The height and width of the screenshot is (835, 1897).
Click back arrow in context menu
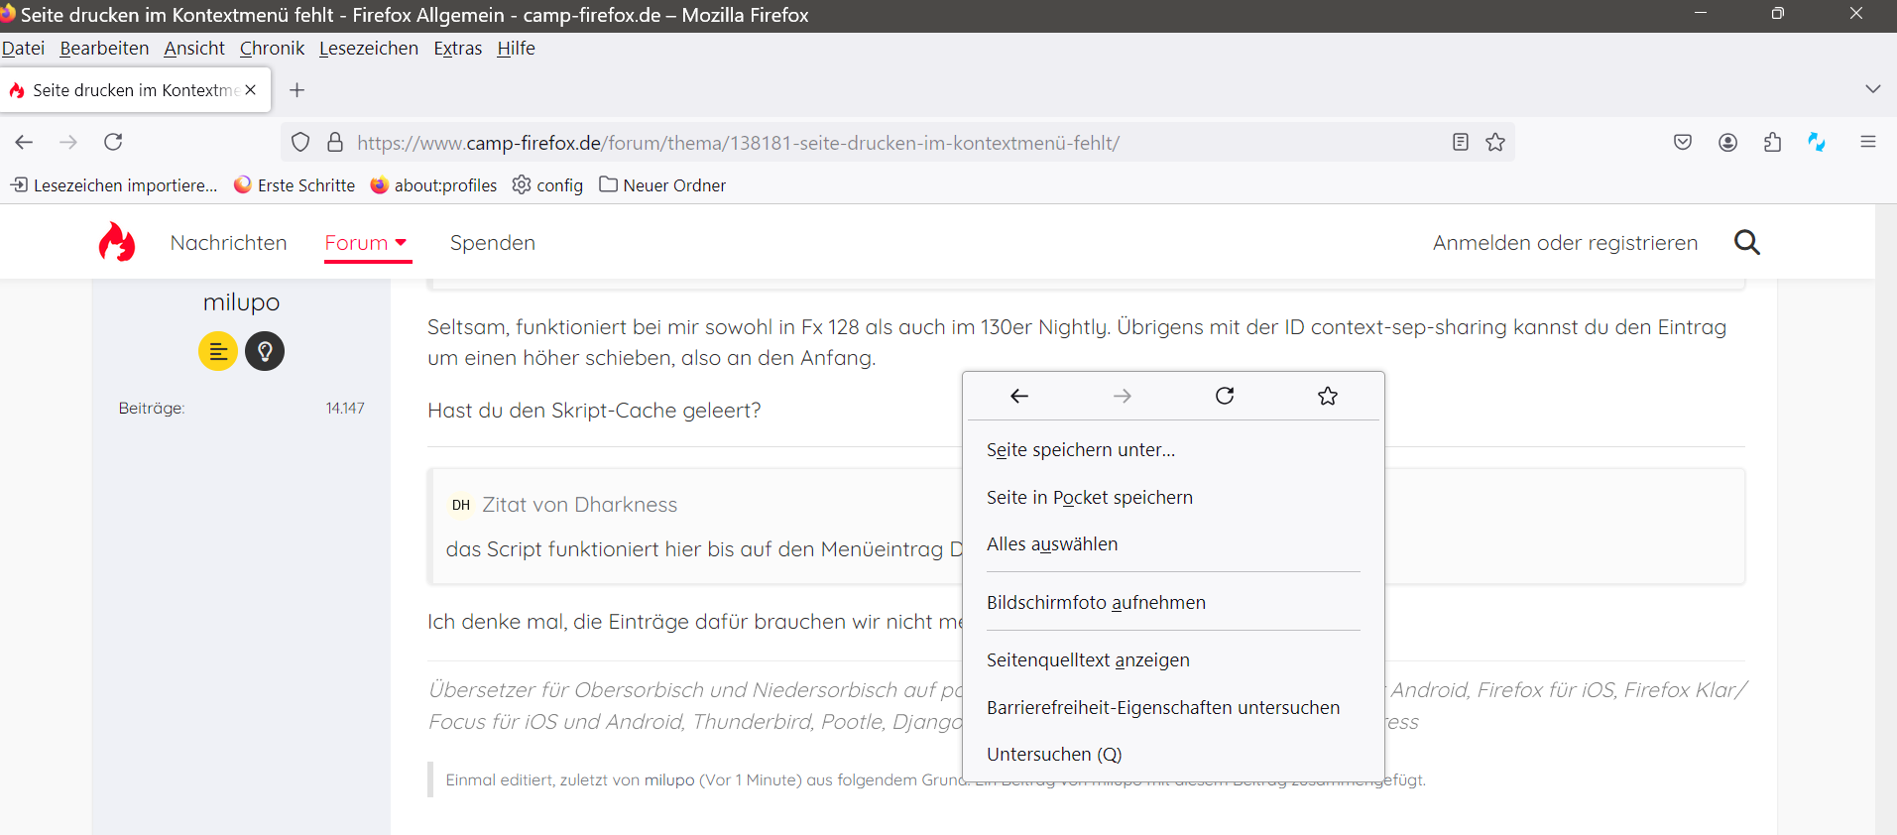click(x=1019, y=396)
